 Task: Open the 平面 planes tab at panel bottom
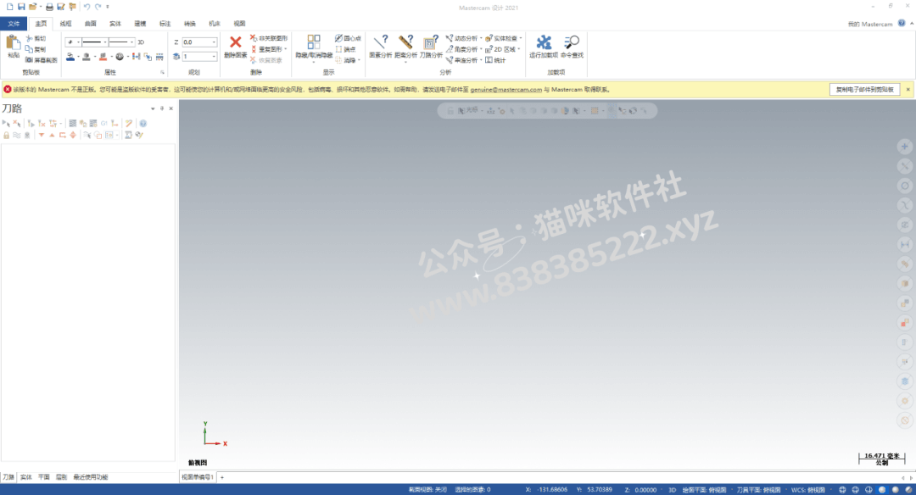(44, 477)
